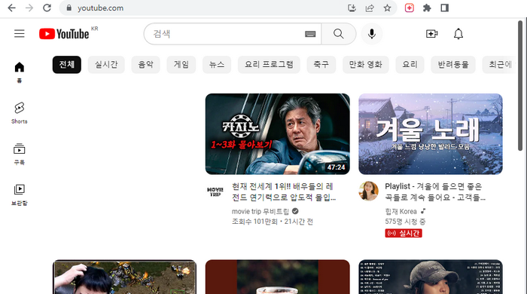This screenshot has height=294, width=527.
Task: Click the create video camera icon
Action: click(x=431, y=34)
